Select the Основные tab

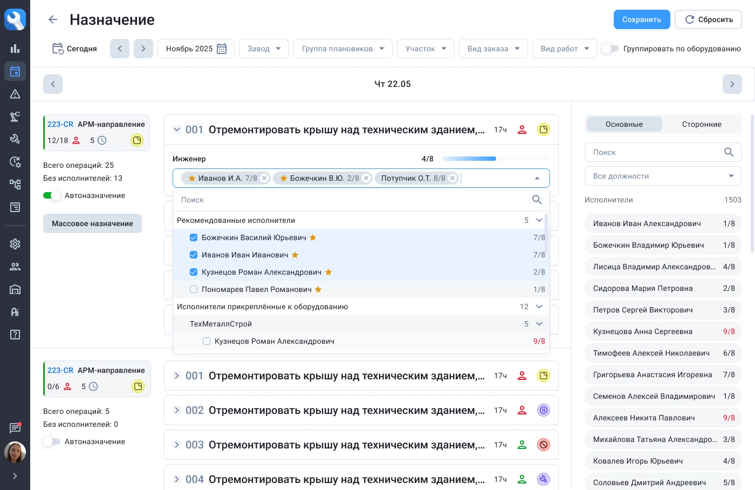tap(624, 124)
